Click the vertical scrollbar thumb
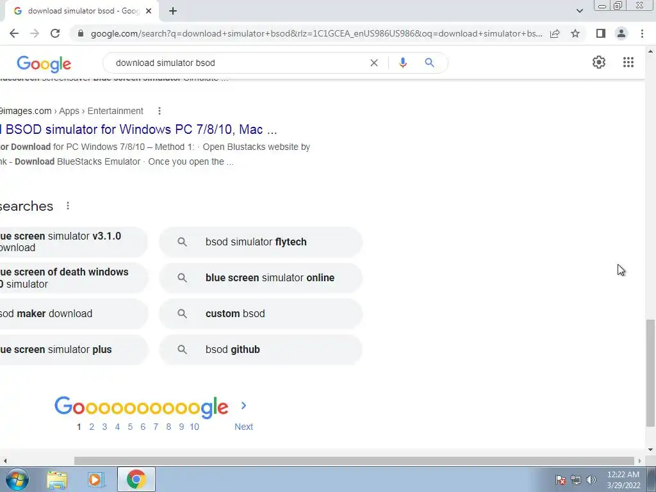656x492 pixels. (x=650, y=373)
